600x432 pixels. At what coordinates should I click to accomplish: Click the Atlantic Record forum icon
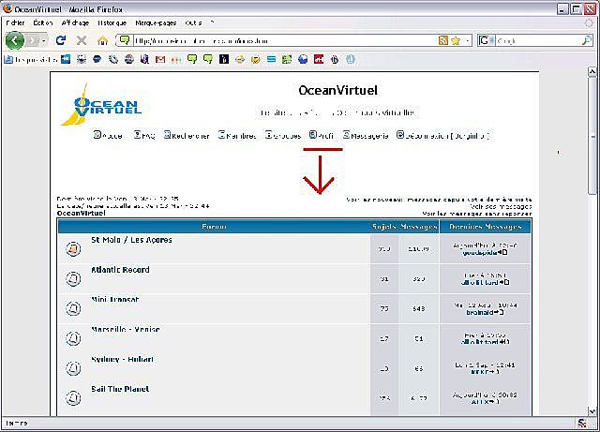coord(73,278)
